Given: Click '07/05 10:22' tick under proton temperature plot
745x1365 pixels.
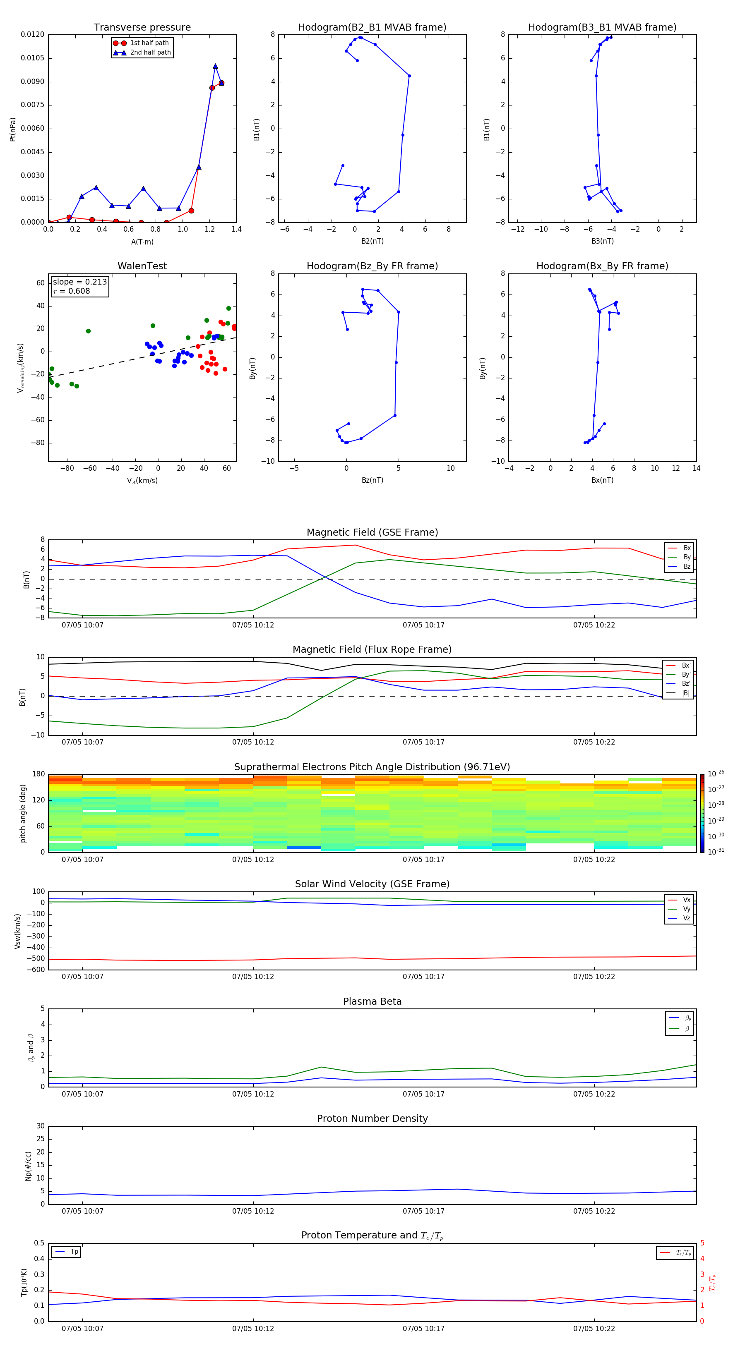Looking at the screenshot, I should [594, 1329].
